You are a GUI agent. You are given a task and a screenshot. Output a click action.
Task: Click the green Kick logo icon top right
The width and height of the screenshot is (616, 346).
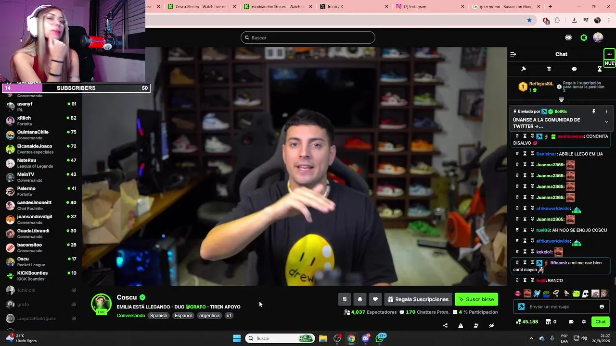point(584,37)
